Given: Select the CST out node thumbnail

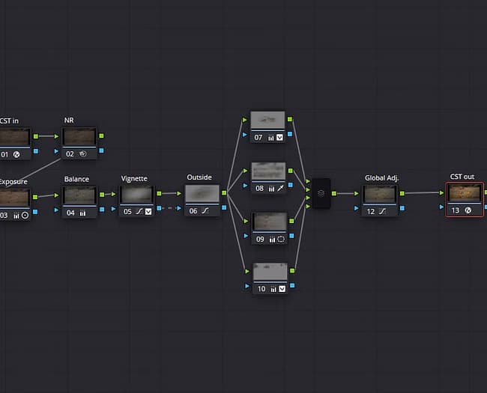Looking at the screenshot, I should point(465,193).
